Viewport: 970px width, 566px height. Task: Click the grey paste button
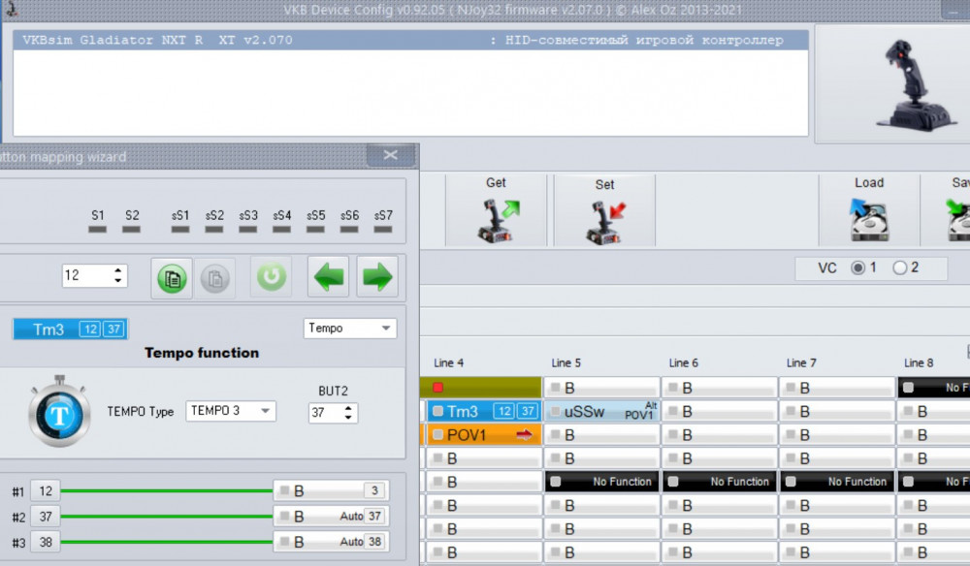pyautogui.click(x=214, y=278)
